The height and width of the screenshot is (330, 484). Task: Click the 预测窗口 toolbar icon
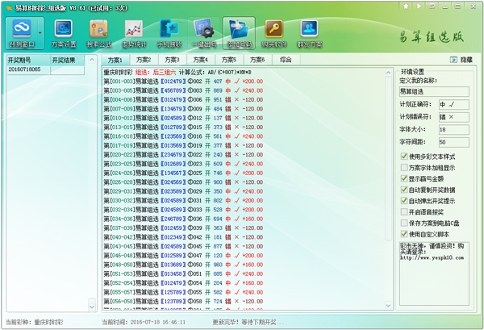(22, 35)
